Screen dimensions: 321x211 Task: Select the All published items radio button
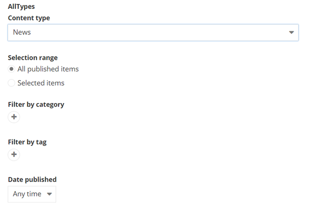click(11, 69)
